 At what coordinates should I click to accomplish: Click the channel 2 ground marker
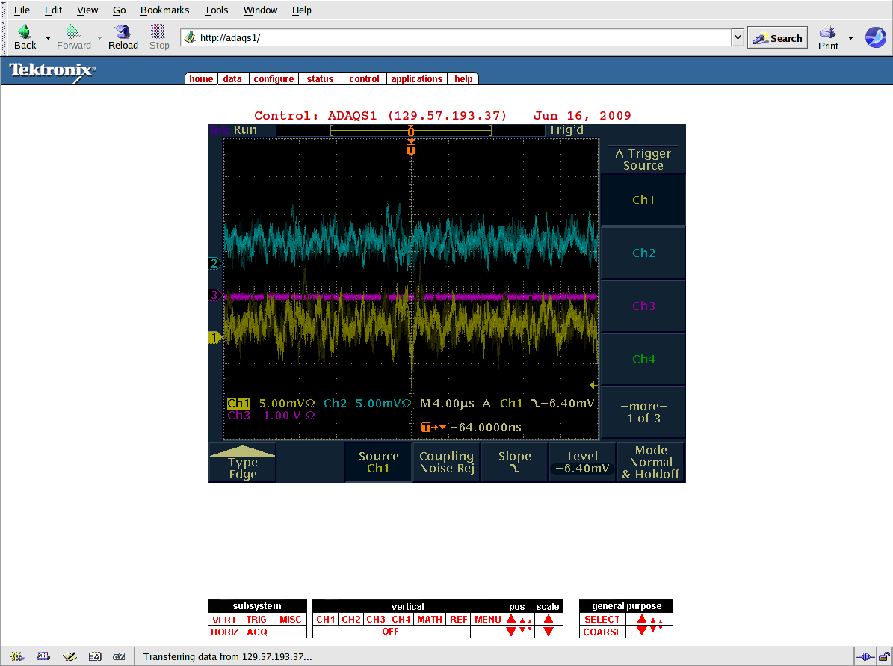pyautogui.click(x=214, y=263)
